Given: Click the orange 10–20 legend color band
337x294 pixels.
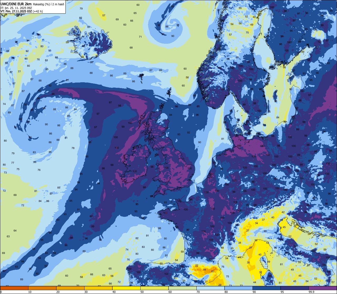Looking at the screenshot, I should (42, 288).
